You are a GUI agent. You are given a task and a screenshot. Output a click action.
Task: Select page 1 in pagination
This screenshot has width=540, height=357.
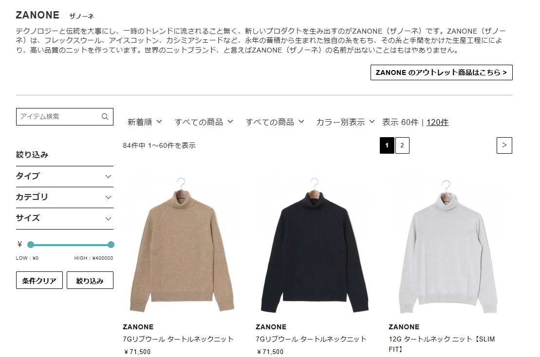tap(387, 145)
